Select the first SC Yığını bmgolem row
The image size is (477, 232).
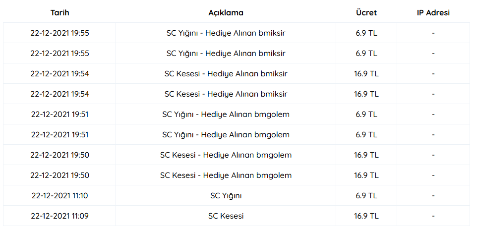[237, 115]
